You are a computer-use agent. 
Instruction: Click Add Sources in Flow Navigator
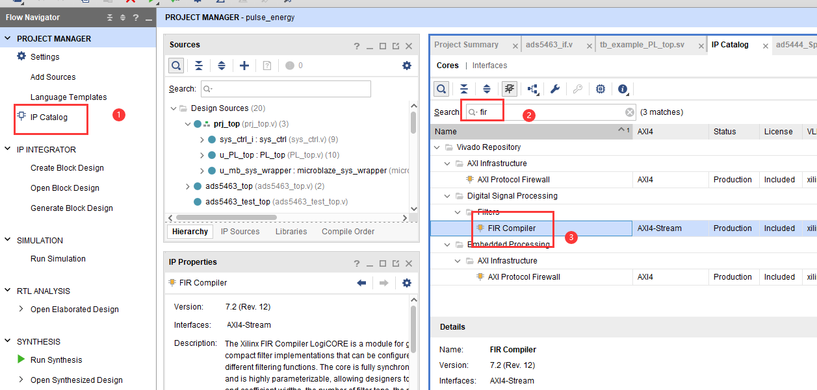(53, 77)
